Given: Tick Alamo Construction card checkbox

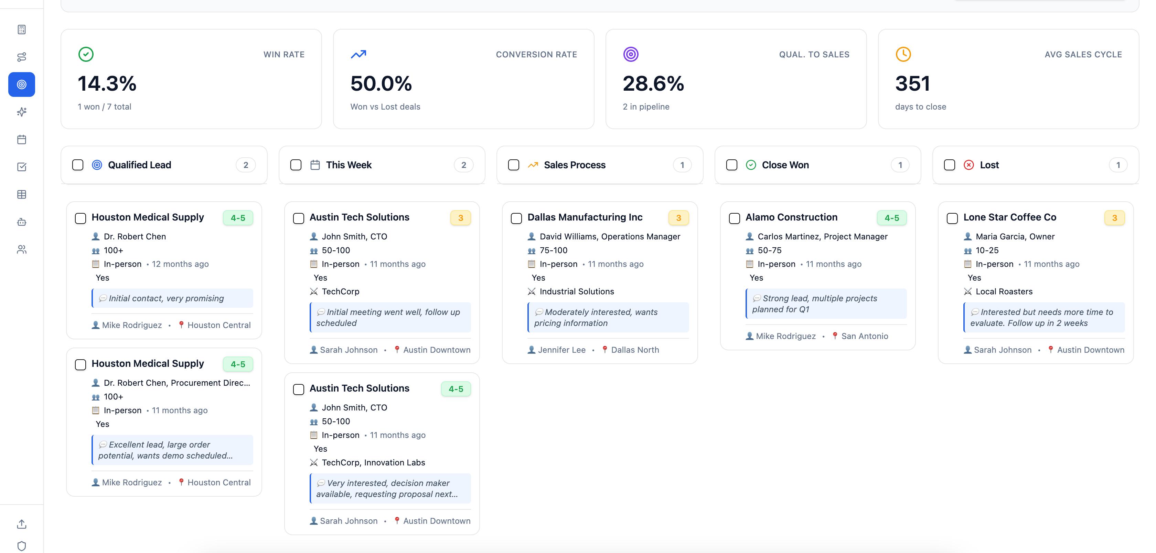Looking at the screenshot, I should click(734, 218).
